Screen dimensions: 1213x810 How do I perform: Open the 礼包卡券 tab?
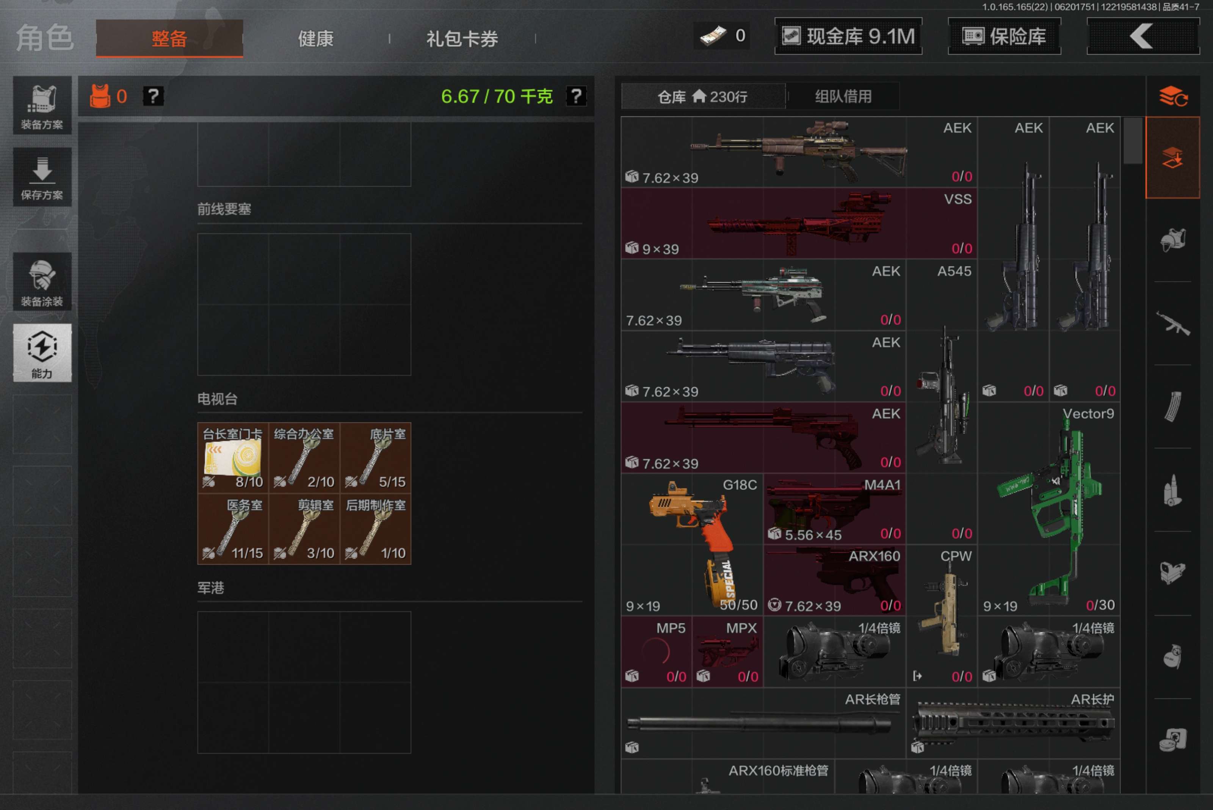[x=462, y=38]
